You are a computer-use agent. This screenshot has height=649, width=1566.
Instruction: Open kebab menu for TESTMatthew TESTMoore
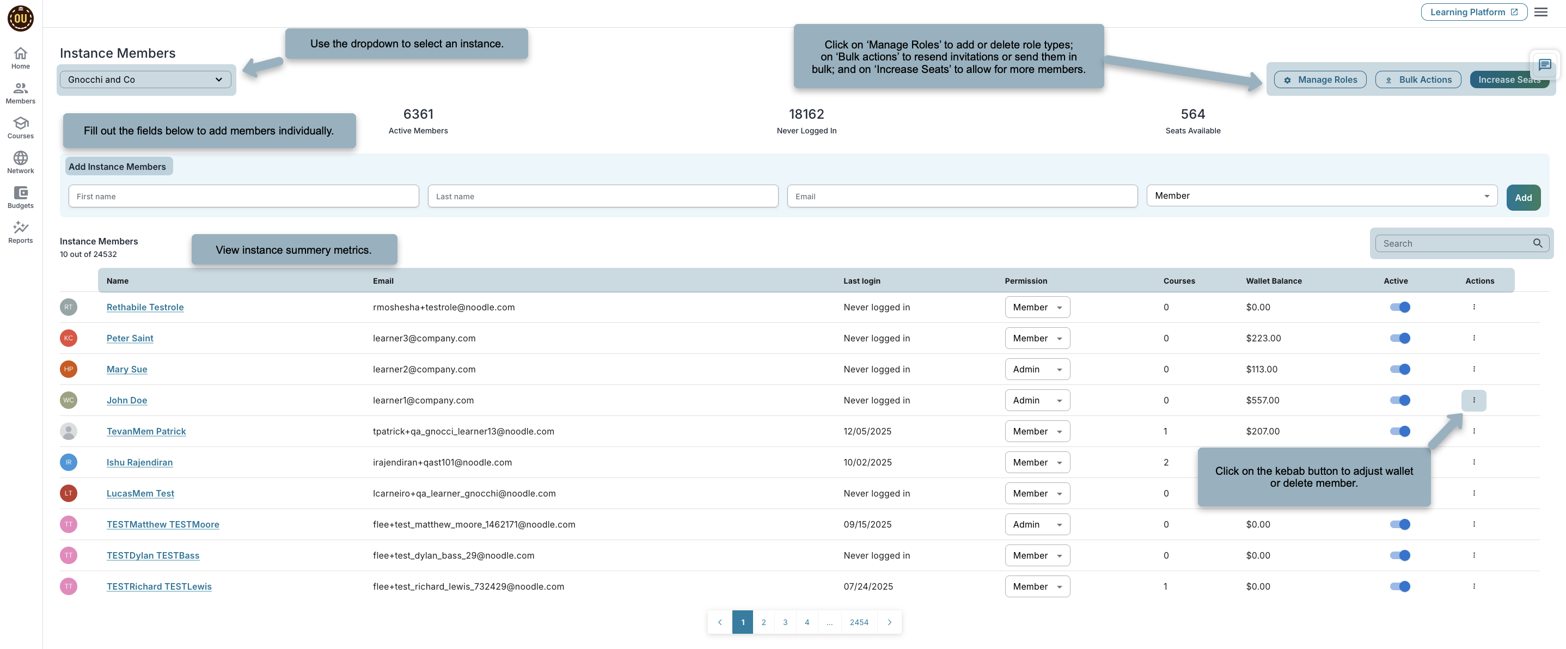pos(1473,524)
